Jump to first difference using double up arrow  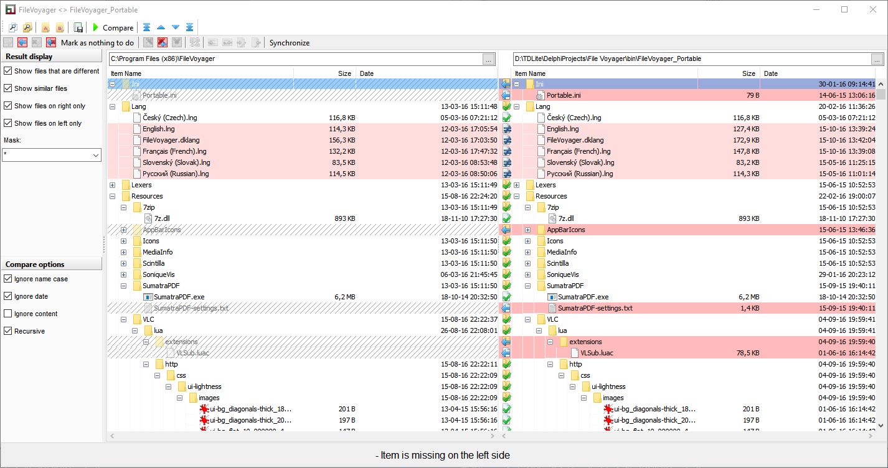click(147, 27)
